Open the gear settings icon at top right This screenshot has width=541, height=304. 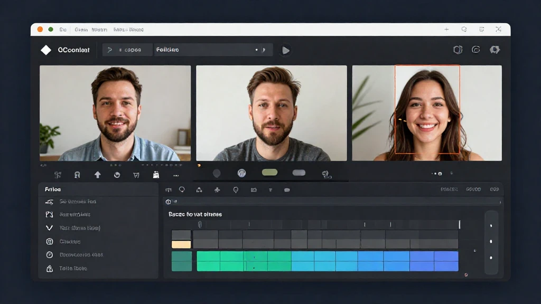(495, 50)
